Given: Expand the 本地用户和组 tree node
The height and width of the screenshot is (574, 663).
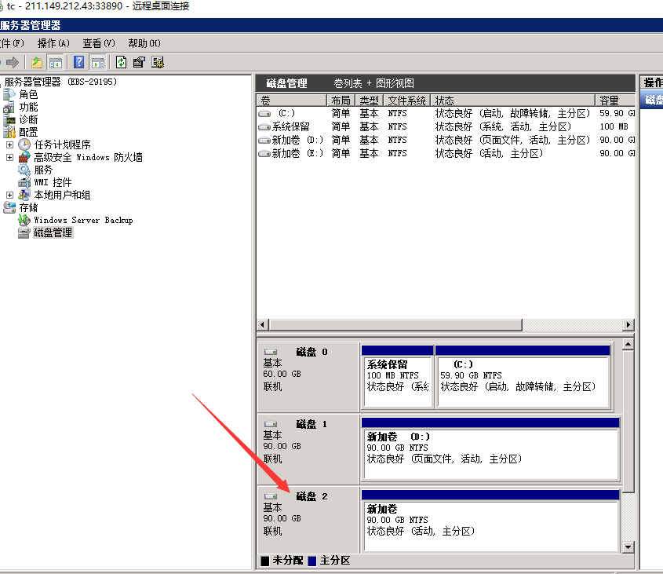Looking at the screenshot, I should (9, 195).
